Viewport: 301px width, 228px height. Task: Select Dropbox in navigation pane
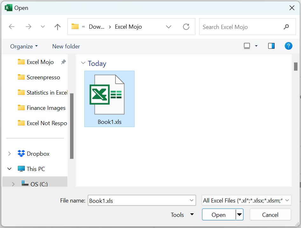click(x=33, y=154)
